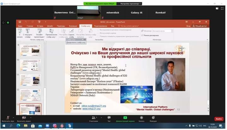Select the slide 11 thumbnail

[31, 80]
